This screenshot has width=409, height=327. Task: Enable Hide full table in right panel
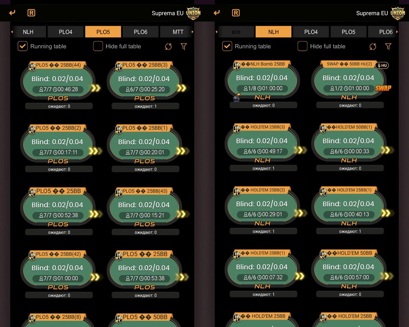click(x=302, y=46)
